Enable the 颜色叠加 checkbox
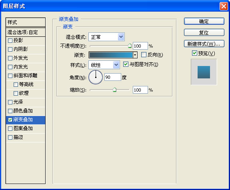Image resolution: width=230 pixels, height=190 pixels. pyautogui.click(x=10, y=111)
